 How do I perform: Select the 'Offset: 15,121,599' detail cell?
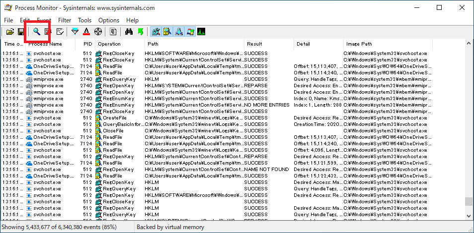point(318,163)
